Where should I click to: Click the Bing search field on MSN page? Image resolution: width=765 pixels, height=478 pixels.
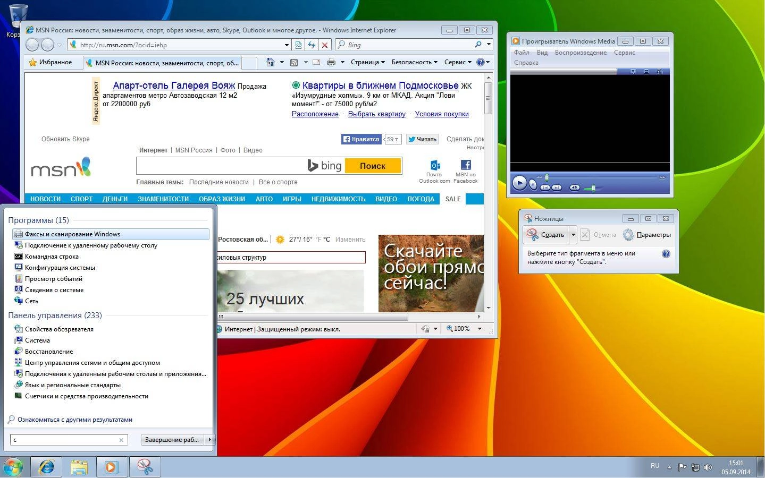(x=221, y=166)
